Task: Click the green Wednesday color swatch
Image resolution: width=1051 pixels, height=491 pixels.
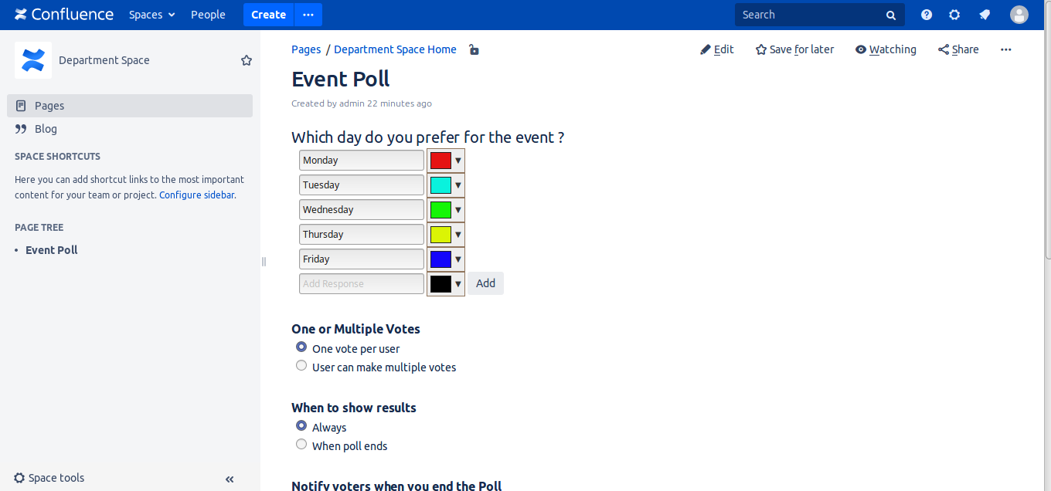Action: point(440,210)
